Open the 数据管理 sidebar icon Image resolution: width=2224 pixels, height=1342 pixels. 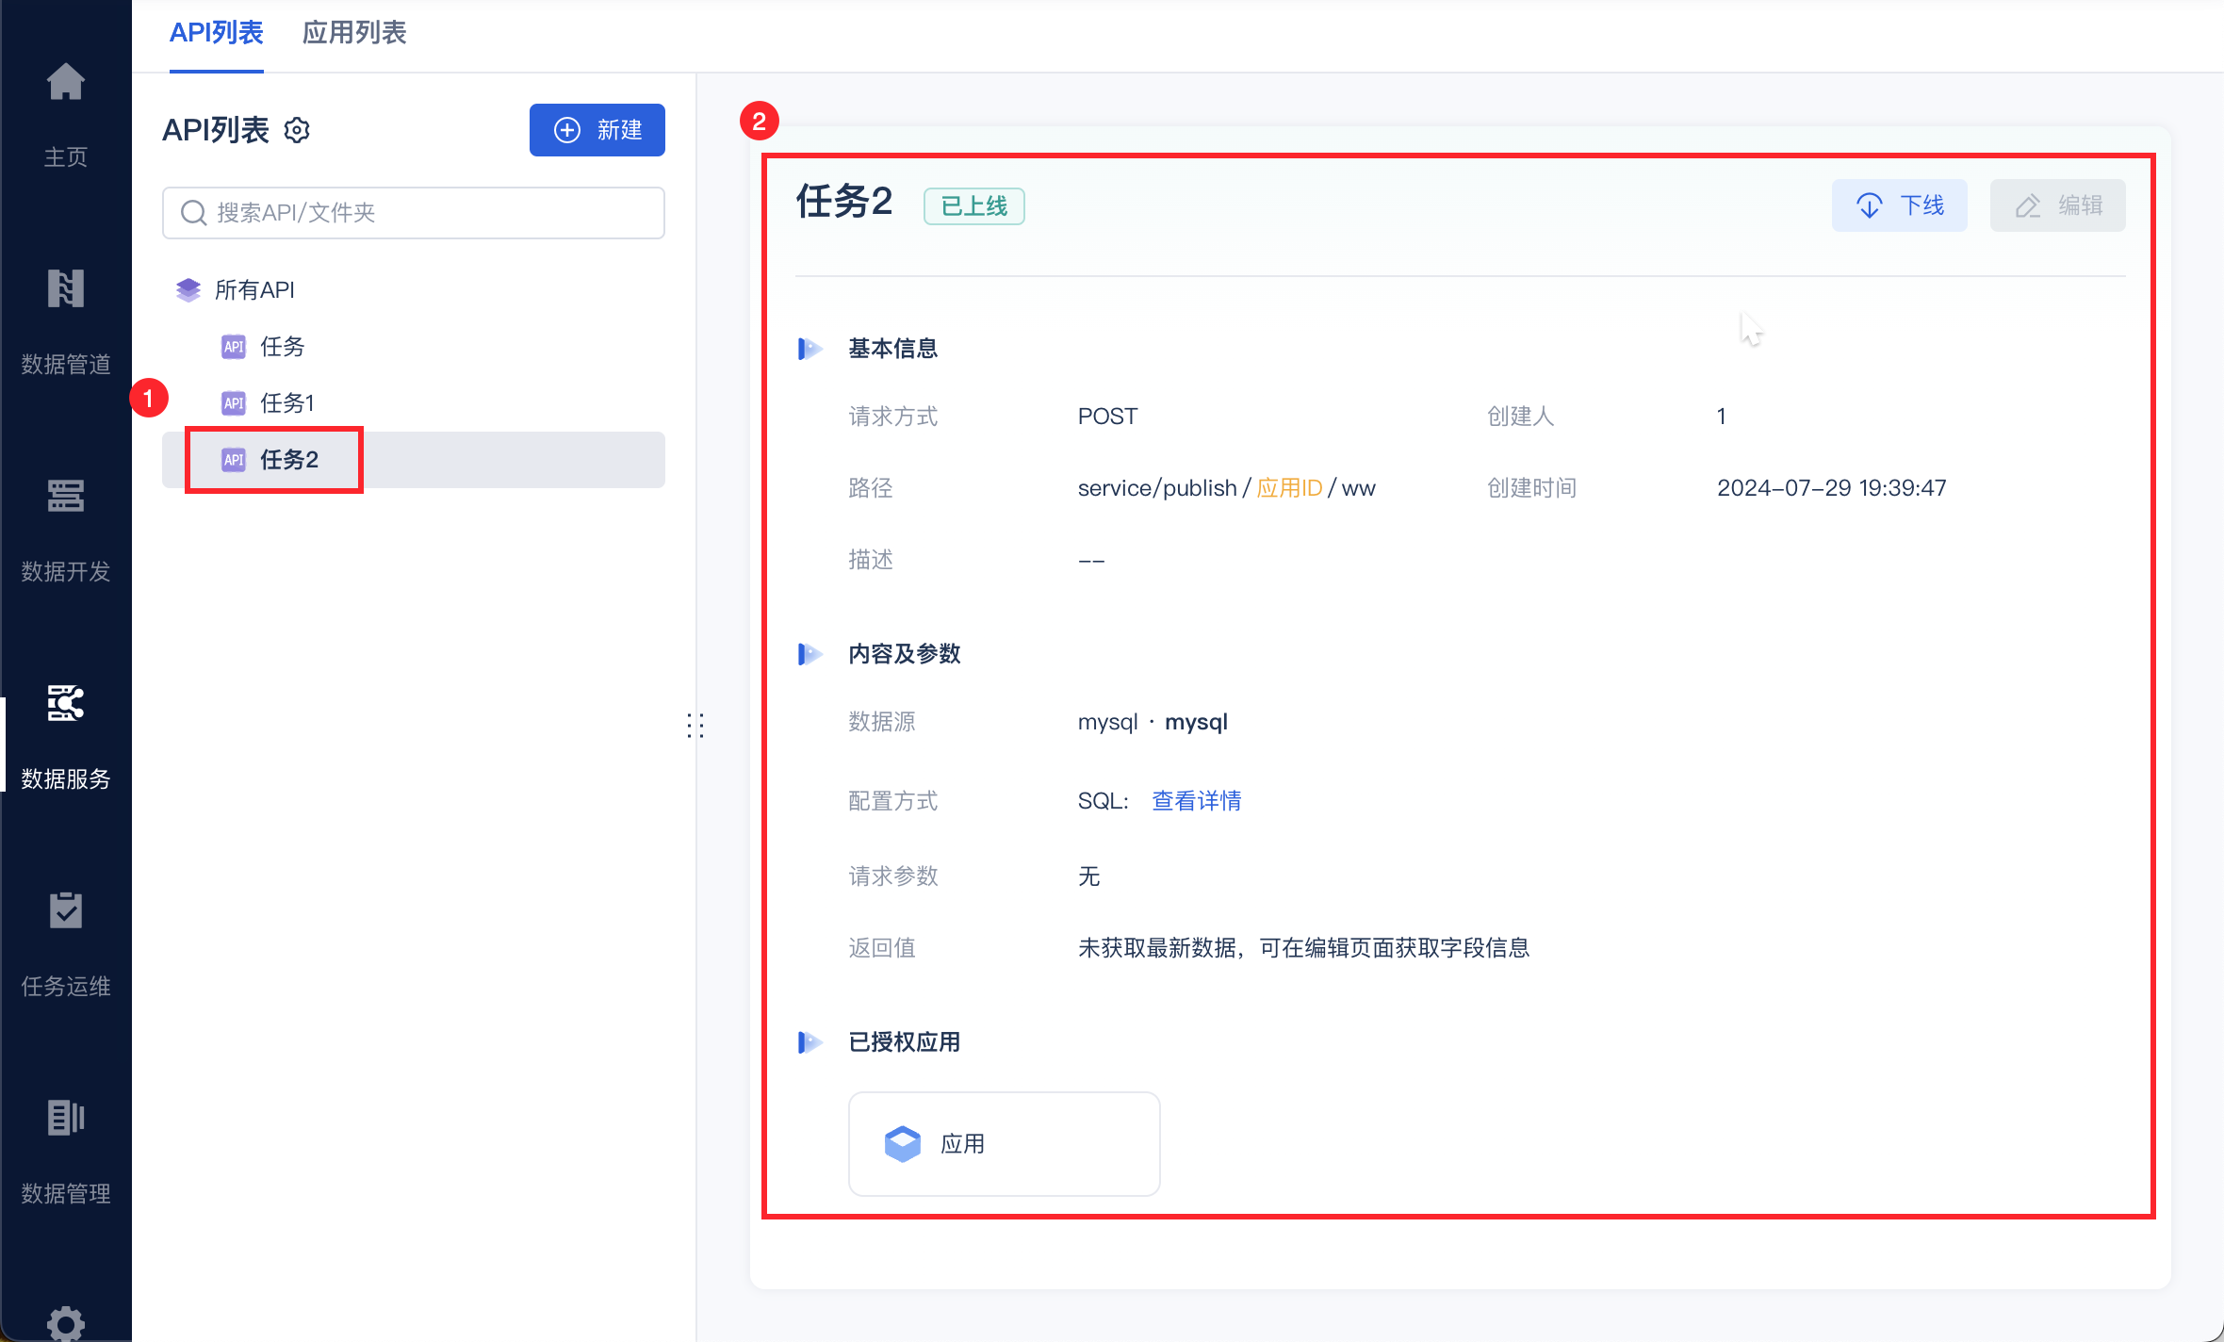[65, 1119]
